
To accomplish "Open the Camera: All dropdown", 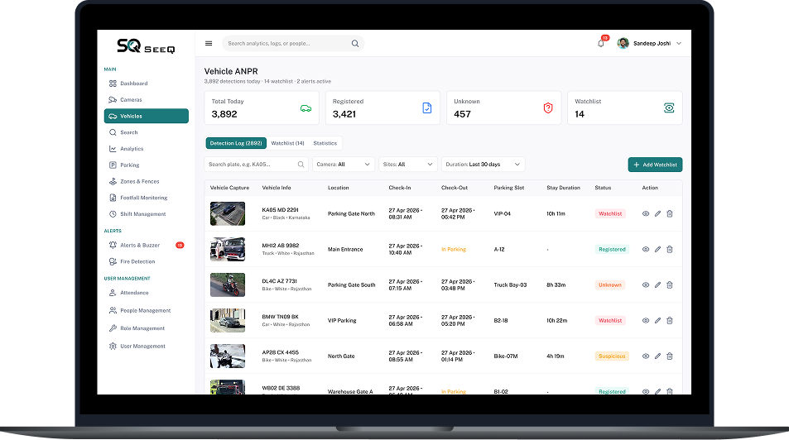I will [x=344, y=165].
